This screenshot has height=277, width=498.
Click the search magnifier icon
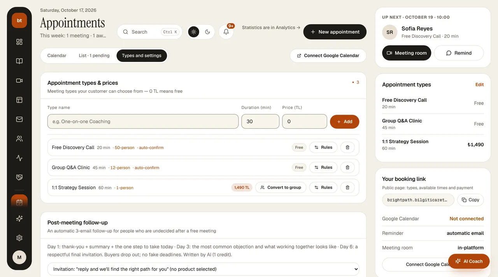coord(126,32)
